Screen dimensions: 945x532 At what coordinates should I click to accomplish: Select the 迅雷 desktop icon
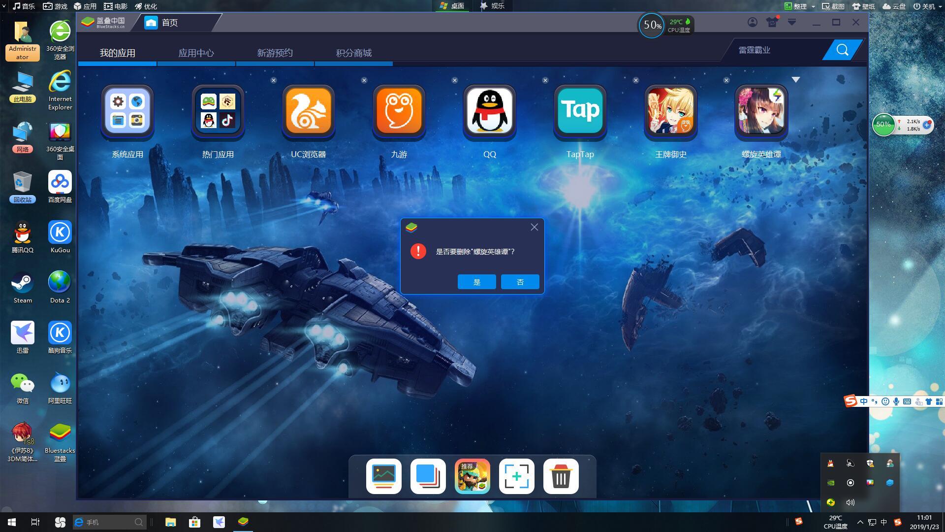(x=23, y=337)
